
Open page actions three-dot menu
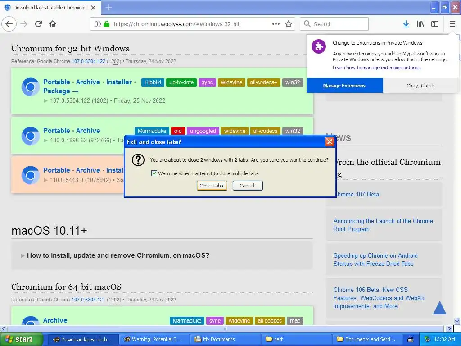(x=276, y=24)
